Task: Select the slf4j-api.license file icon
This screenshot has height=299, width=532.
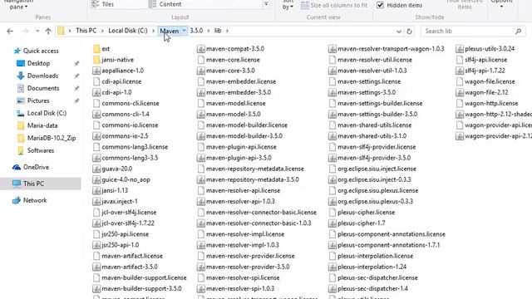Action: [460, 60]
